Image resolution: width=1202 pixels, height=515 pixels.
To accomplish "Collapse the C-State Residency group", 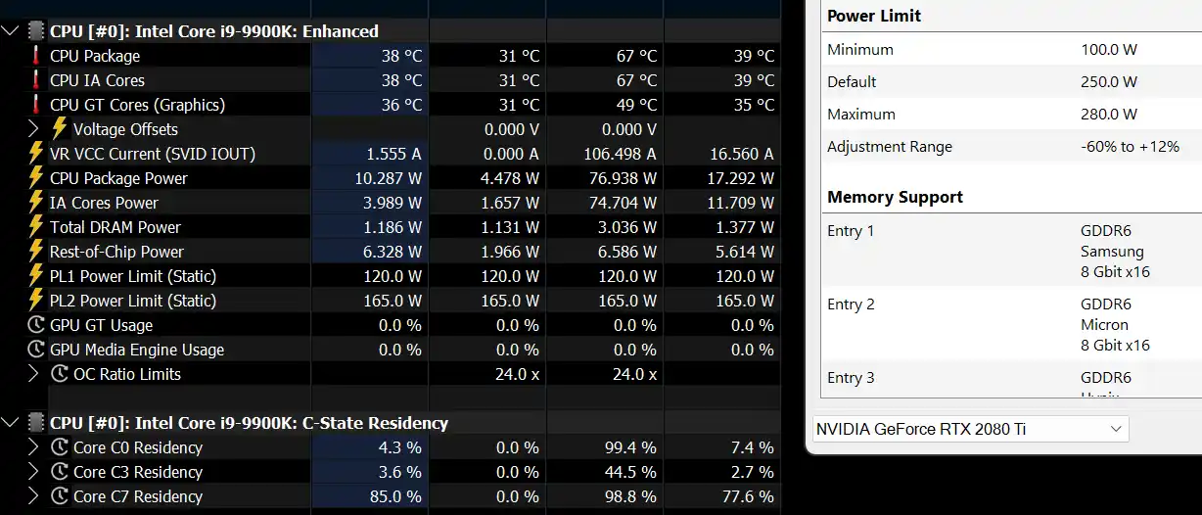I will [11, 423].
